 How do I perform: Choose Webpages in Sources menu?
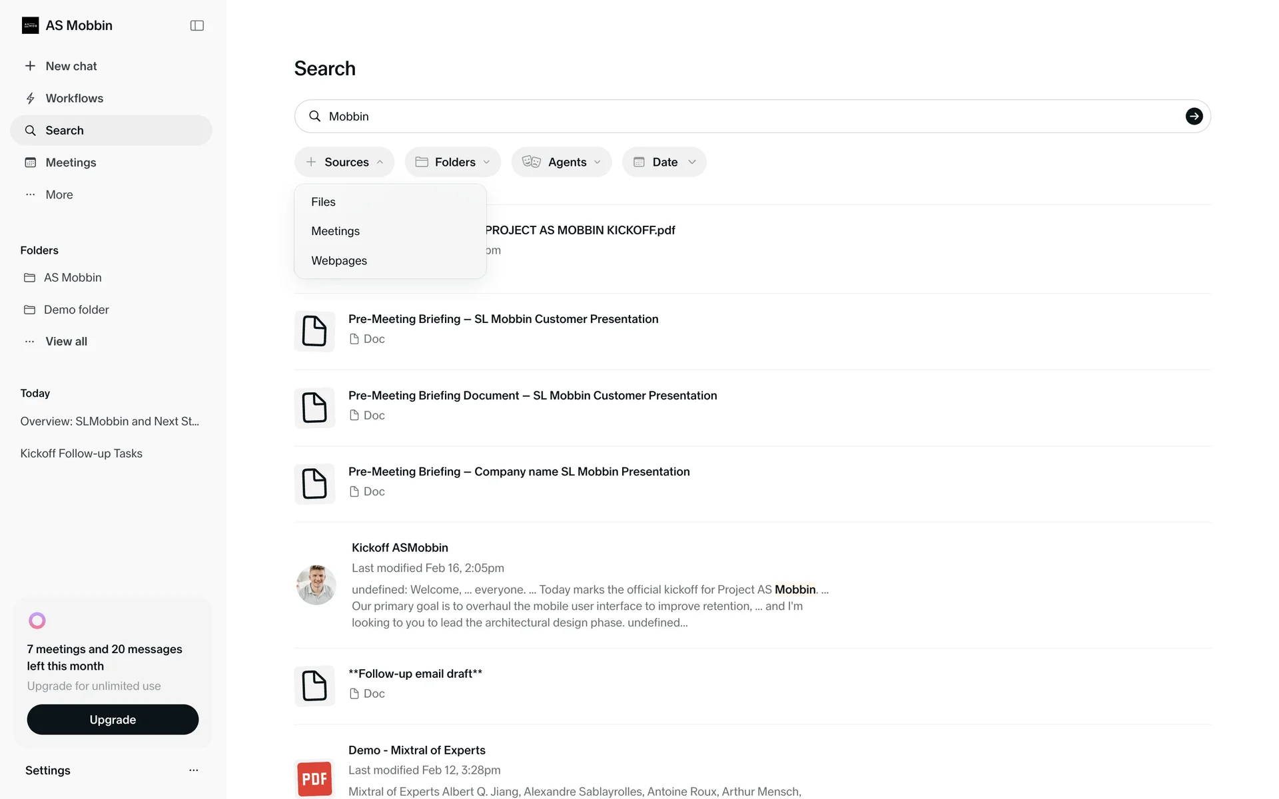pos(339,260)
